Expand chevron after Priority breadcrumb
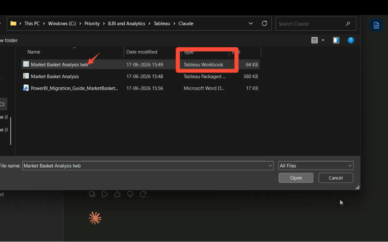 click(x=104, y=24)
